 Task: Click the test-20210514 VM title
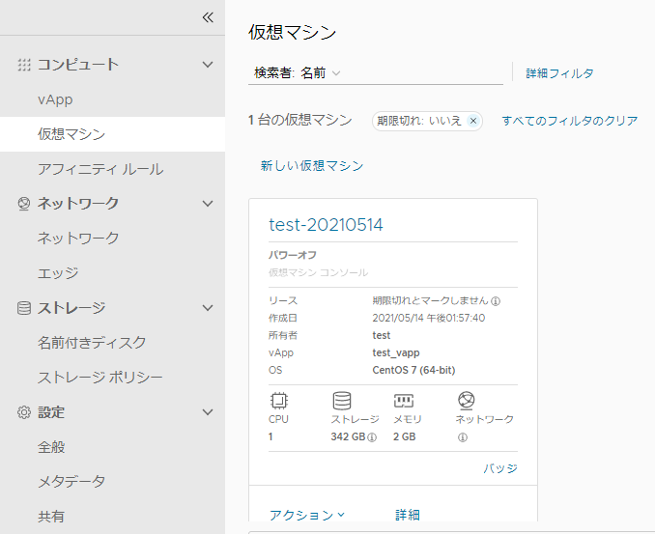(x=326, y=225)
